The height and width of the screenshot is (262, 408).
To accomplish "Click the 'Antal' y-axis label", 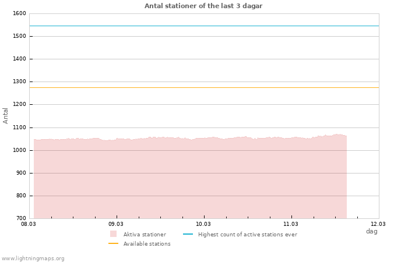I will tap(6, 115).
